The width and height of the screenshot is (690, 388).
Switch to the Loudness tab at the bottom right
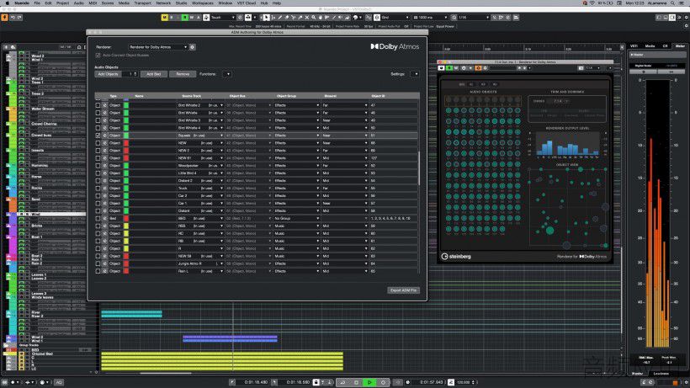point(661,374)
